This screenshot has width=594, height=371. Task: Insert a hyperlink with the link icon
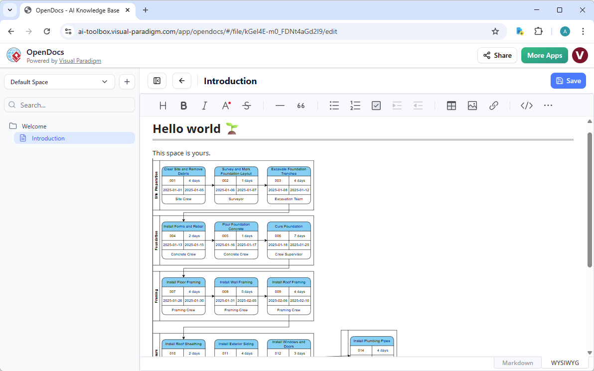click(493, 106)
